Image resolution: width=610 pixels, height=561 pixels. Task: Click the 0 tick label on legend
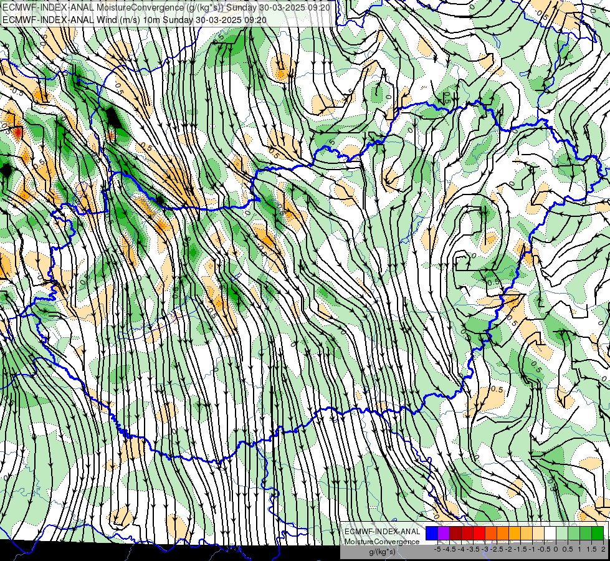coord(556,549)
